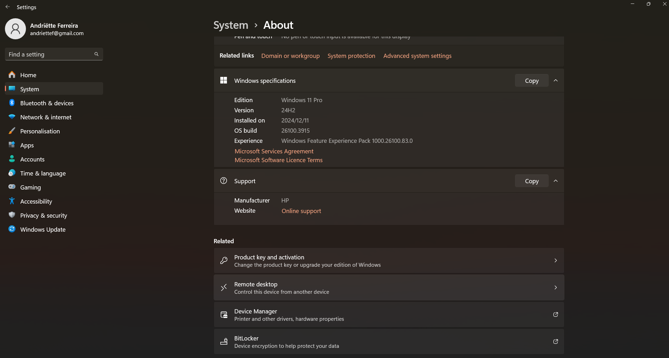Select Time & language in sidebar
The width and height of the screenshot is (669, 358).
54,173
